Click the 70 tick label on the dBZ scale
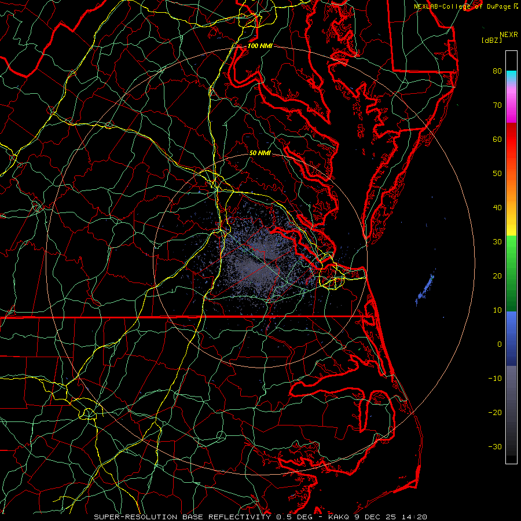The height and width of the screenshot is (521, 521). coord(497,105)
